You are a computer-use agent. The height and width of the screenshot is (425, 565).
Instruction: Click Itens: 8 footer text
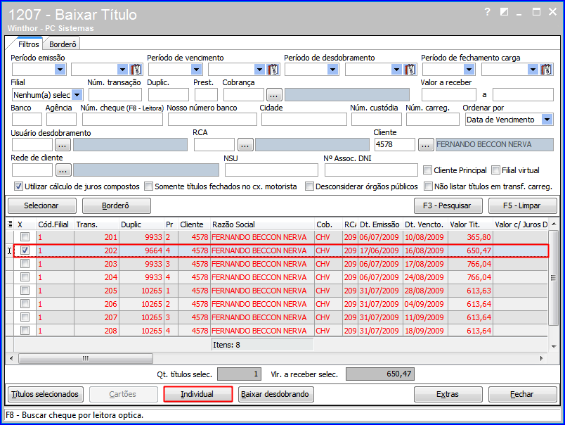tap(226, 345)
